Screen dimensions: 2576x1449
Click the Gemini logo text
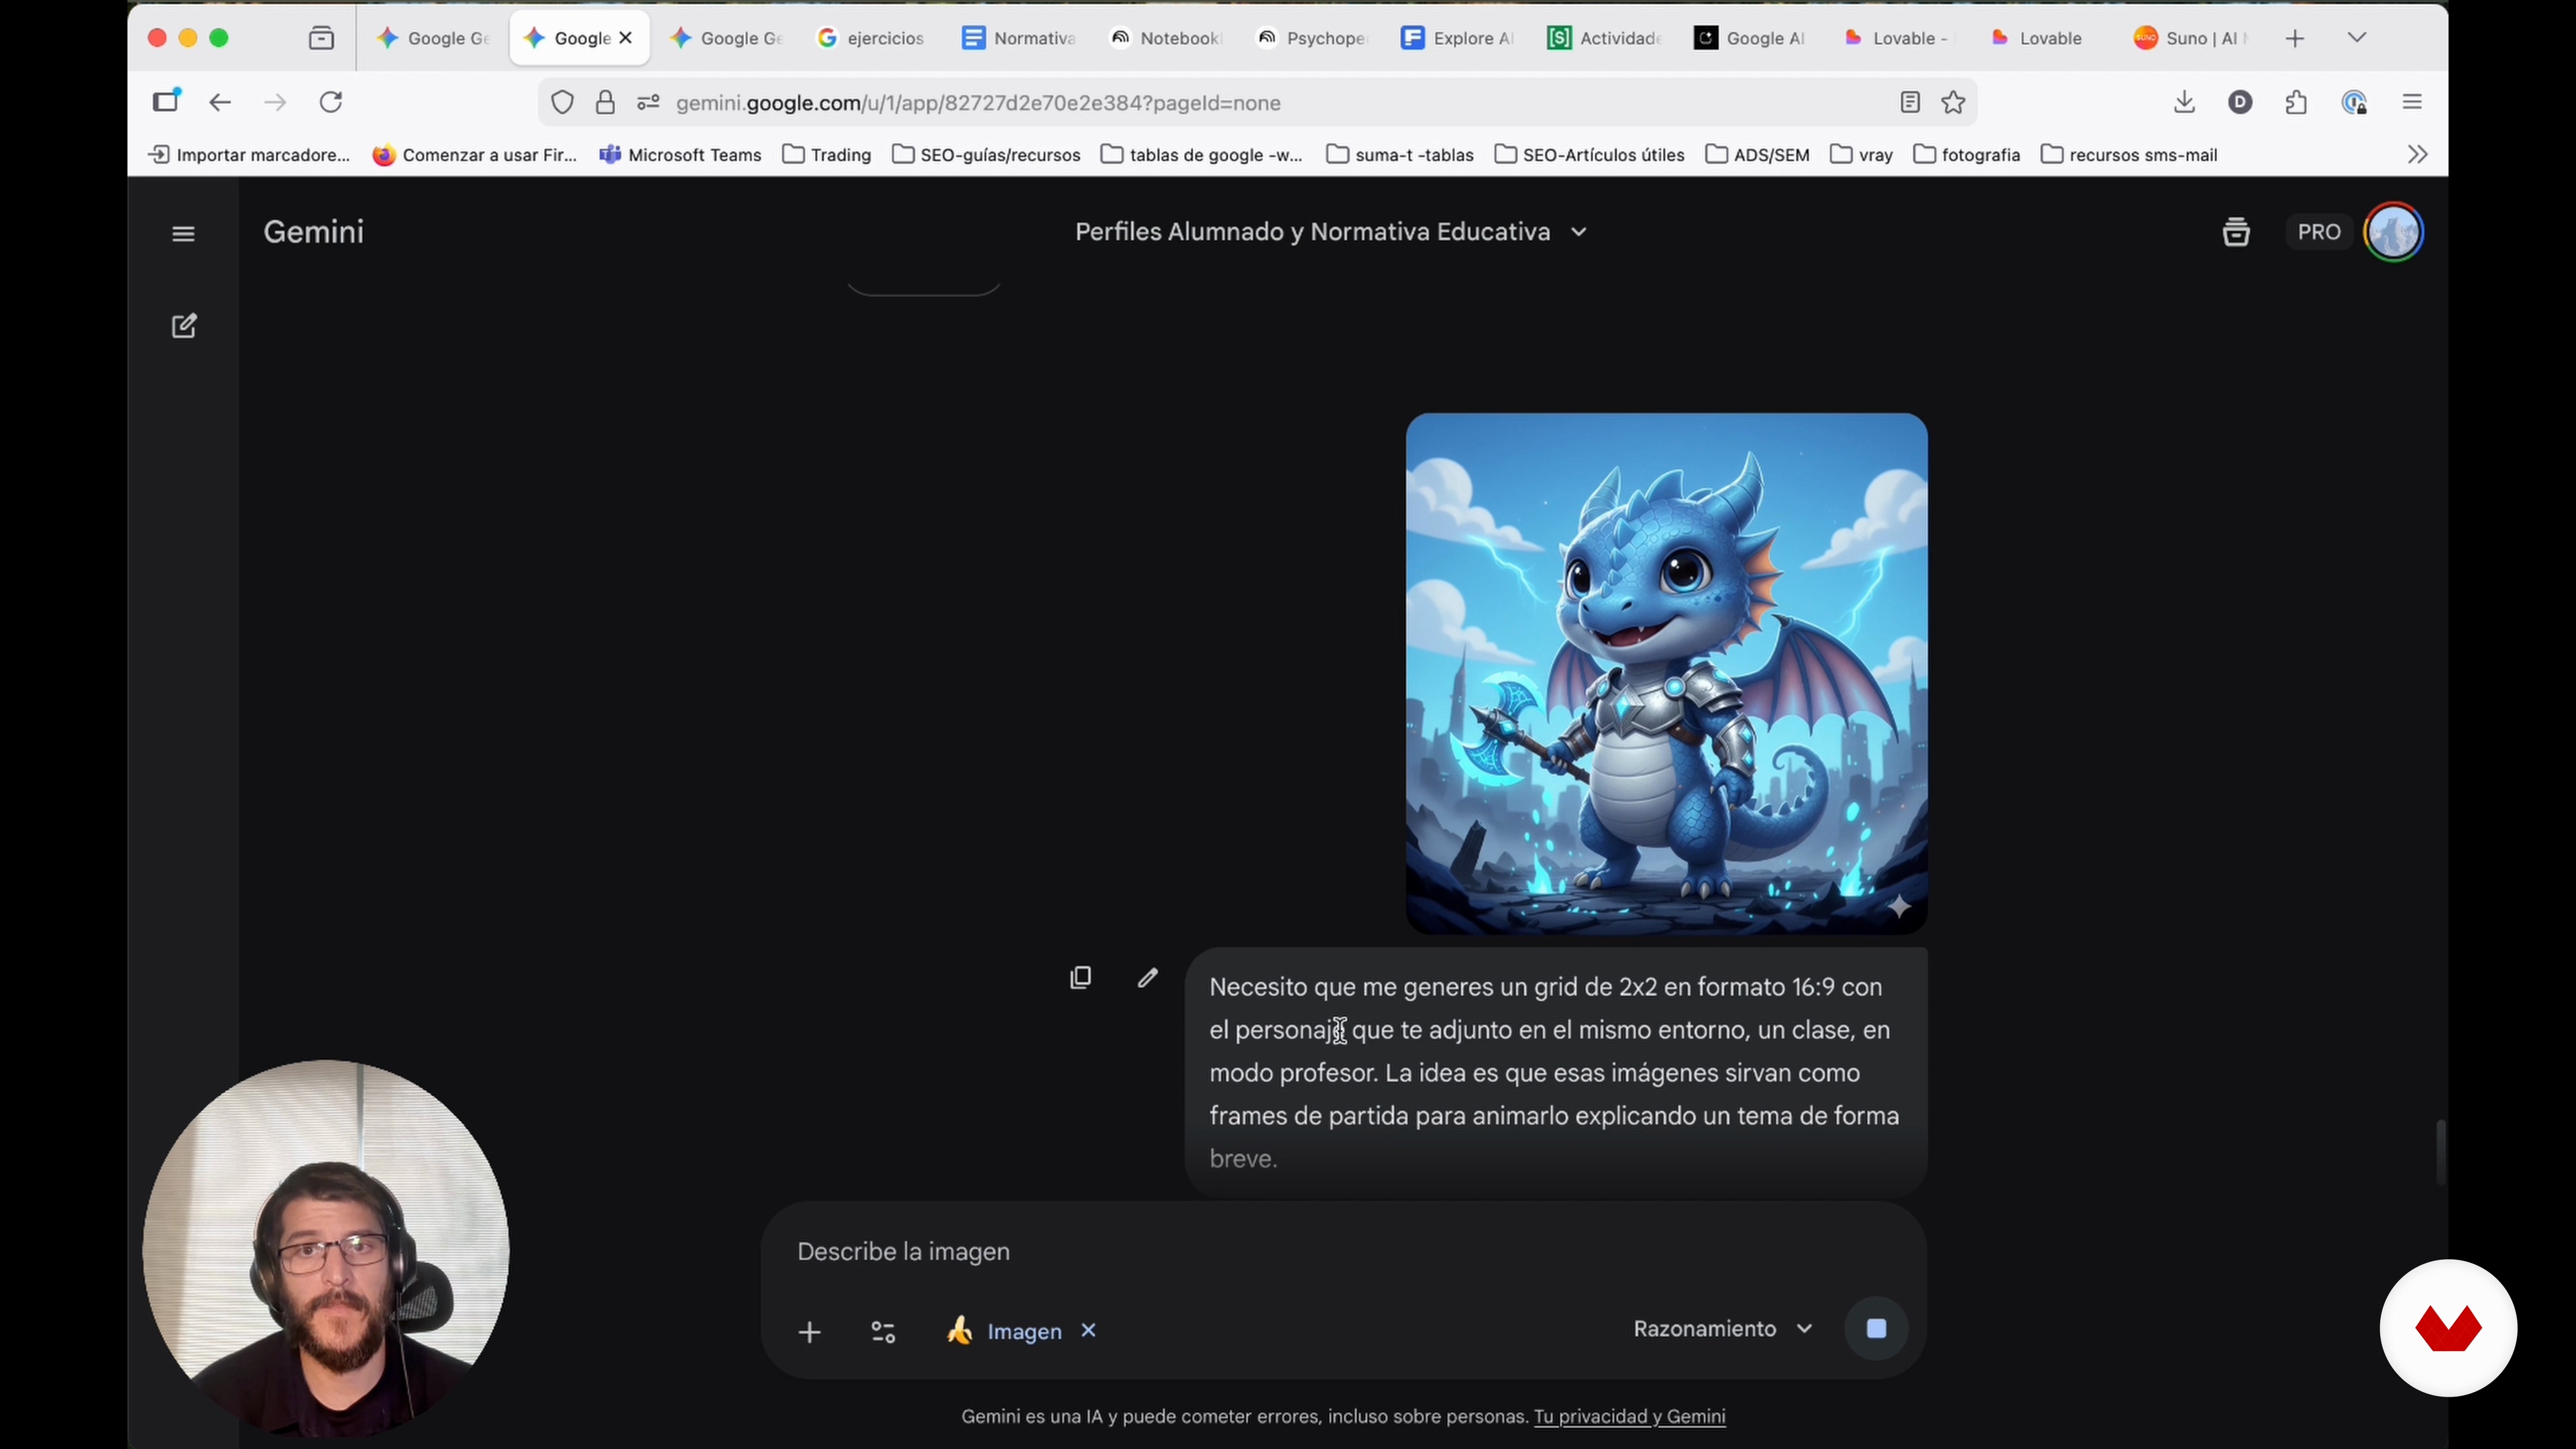(x=314, y=232)
